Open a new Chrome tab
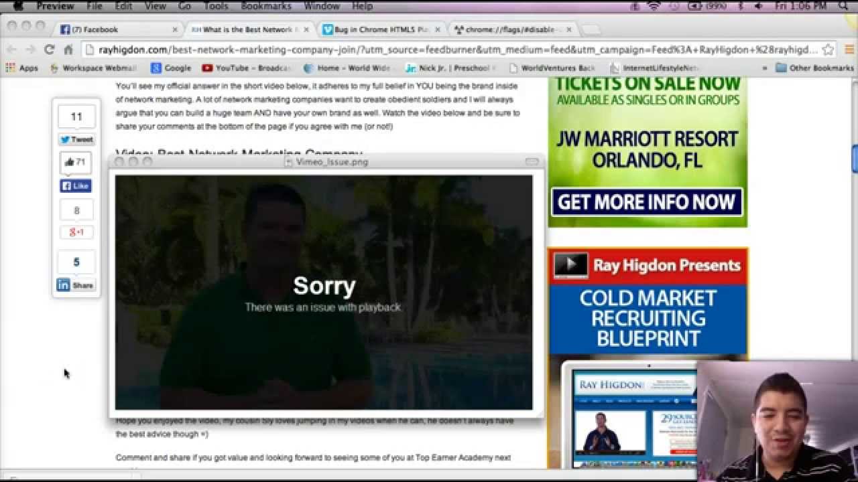 tap(590, 29)
